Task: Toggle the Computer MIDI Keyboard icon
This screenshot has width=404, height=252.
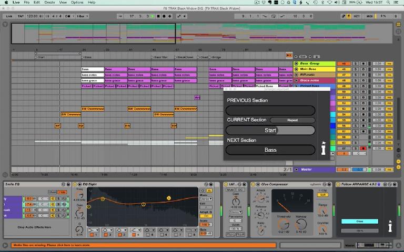Action: click(x=349, y=16)
